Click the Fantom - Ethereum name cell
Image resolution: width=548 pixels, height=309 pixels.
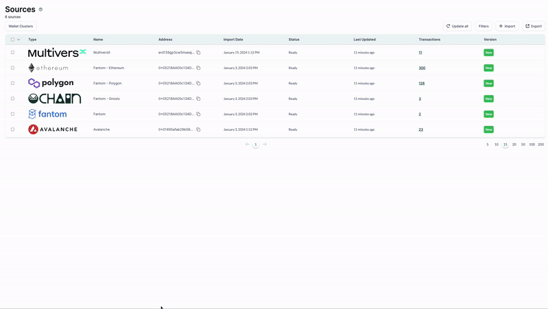(109, 68)
